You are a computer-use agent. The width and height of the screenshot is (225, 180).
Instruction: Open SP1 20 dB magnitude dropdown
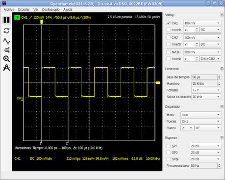pyautogui.click(x=205, y=146)
